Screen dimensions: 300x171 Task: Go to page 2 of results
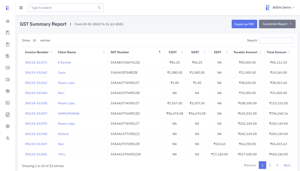270,165
